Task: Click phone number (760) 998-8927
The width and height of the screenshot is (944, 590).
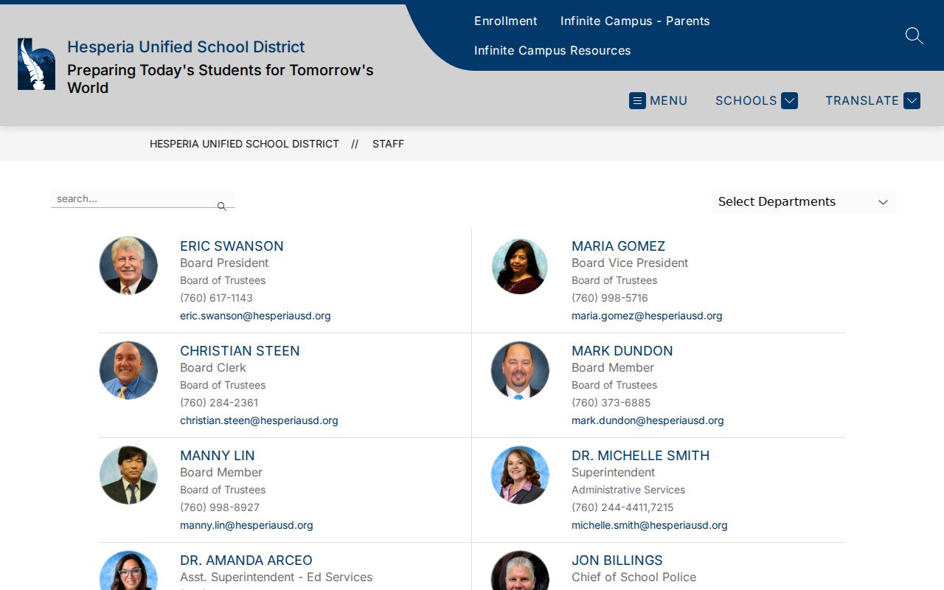Action: click(x=220, y=507)
